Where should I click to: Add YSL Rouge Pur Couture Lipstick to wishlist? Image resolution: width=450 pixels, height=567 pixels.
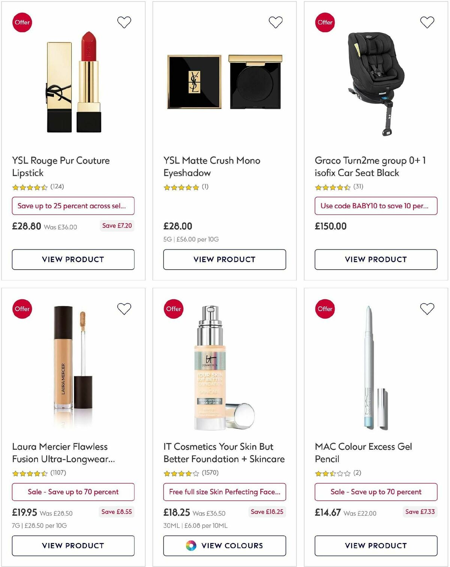[124, 22]
